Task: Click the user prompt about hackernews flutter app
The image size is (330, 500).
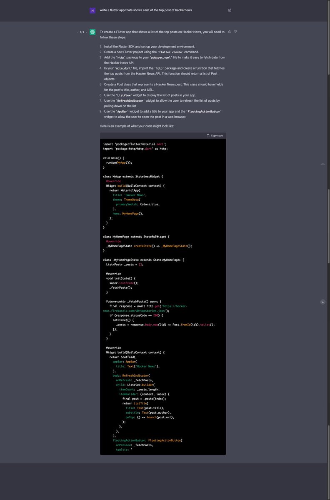Action: coord(146,10)
